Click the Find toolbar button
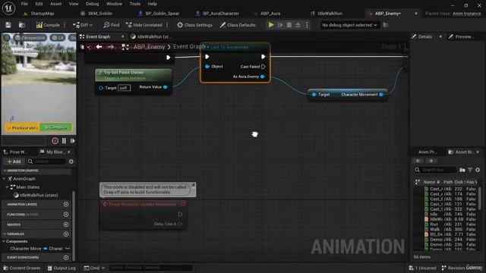Viewport: 486px width, 273px height. (112, 25)
